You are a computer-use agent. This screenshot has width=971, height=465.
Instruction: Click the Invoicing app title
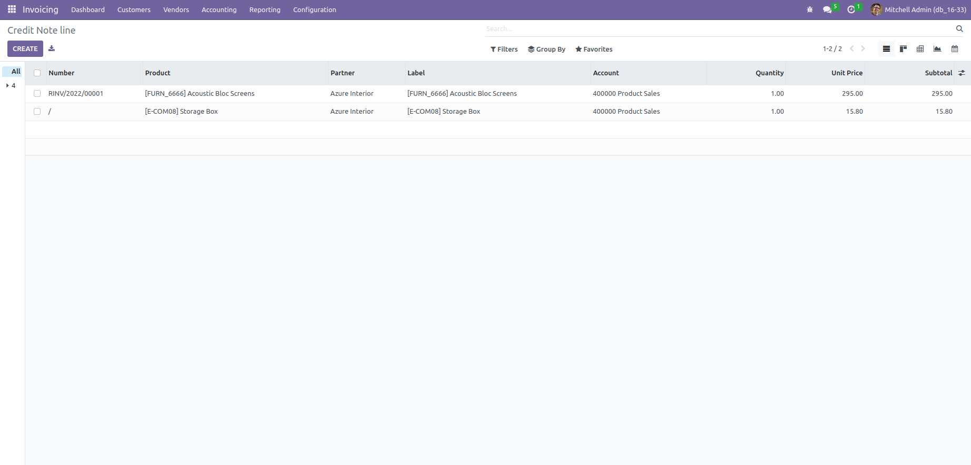tap(41, 9)
